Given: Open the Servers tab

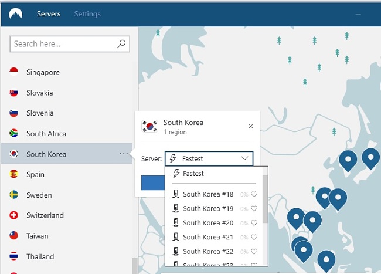Looking at the screenshot, I should (49, 14).
